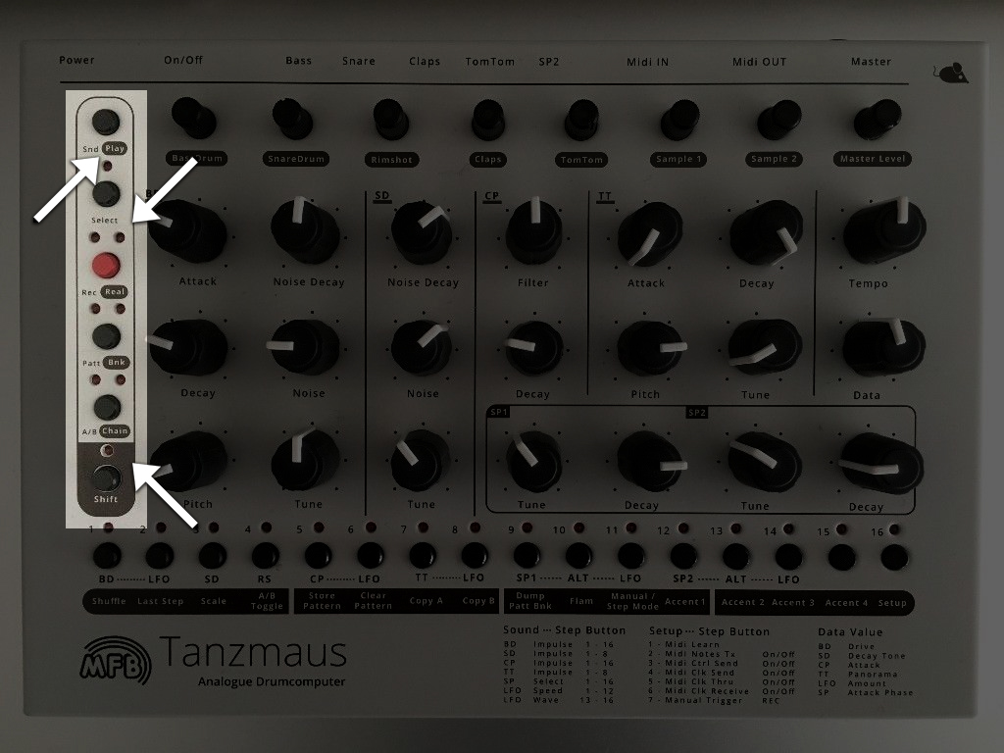Touch the SP2 Tune knob
Screen dimensions: 1004x753
(765, 462)
